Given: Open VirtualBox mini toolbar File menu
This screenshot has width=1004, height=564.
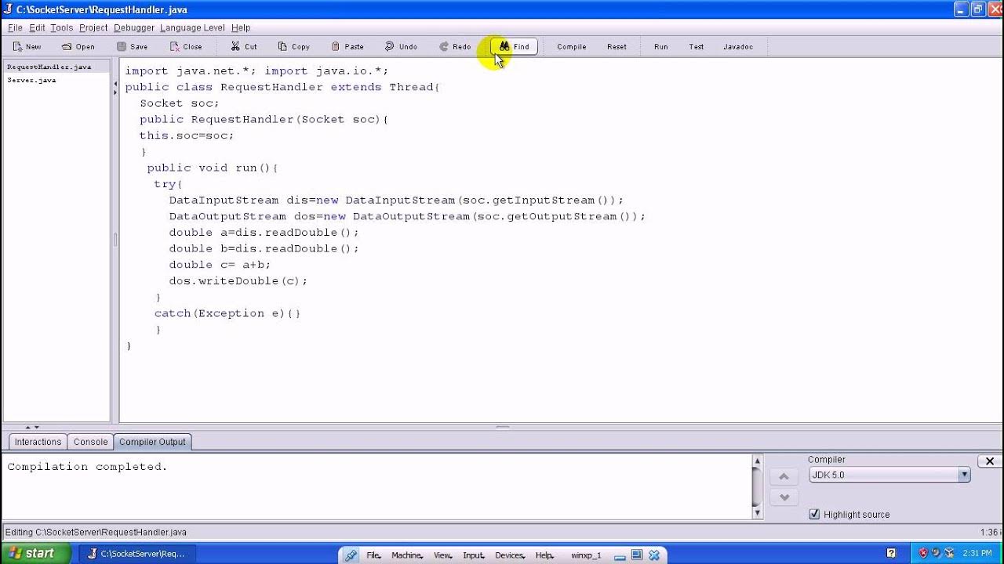Looking at the screenshot, I should click(x=373, y=555).
